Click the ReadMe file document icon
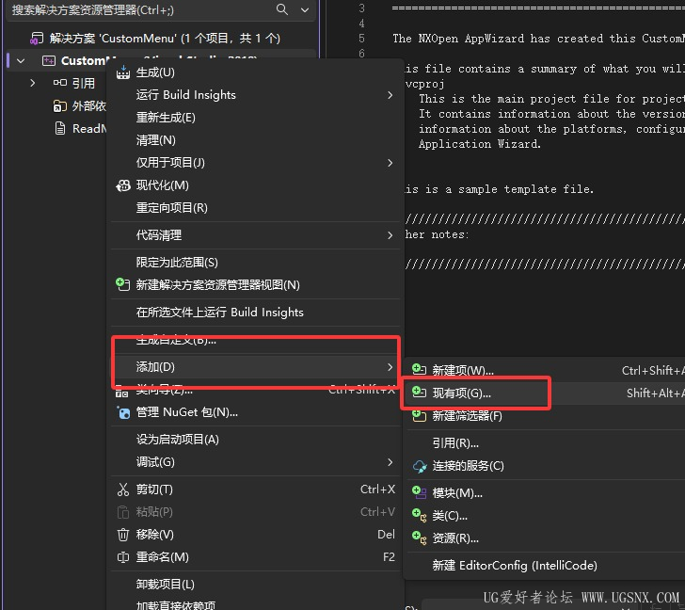This screenshot has height=610, width=685. pyautogui.click(x=60, y=128)
